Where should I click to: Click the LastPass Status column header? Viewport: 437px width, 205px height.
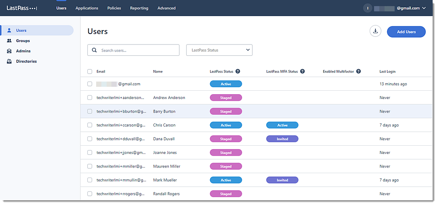coord(221,72)
